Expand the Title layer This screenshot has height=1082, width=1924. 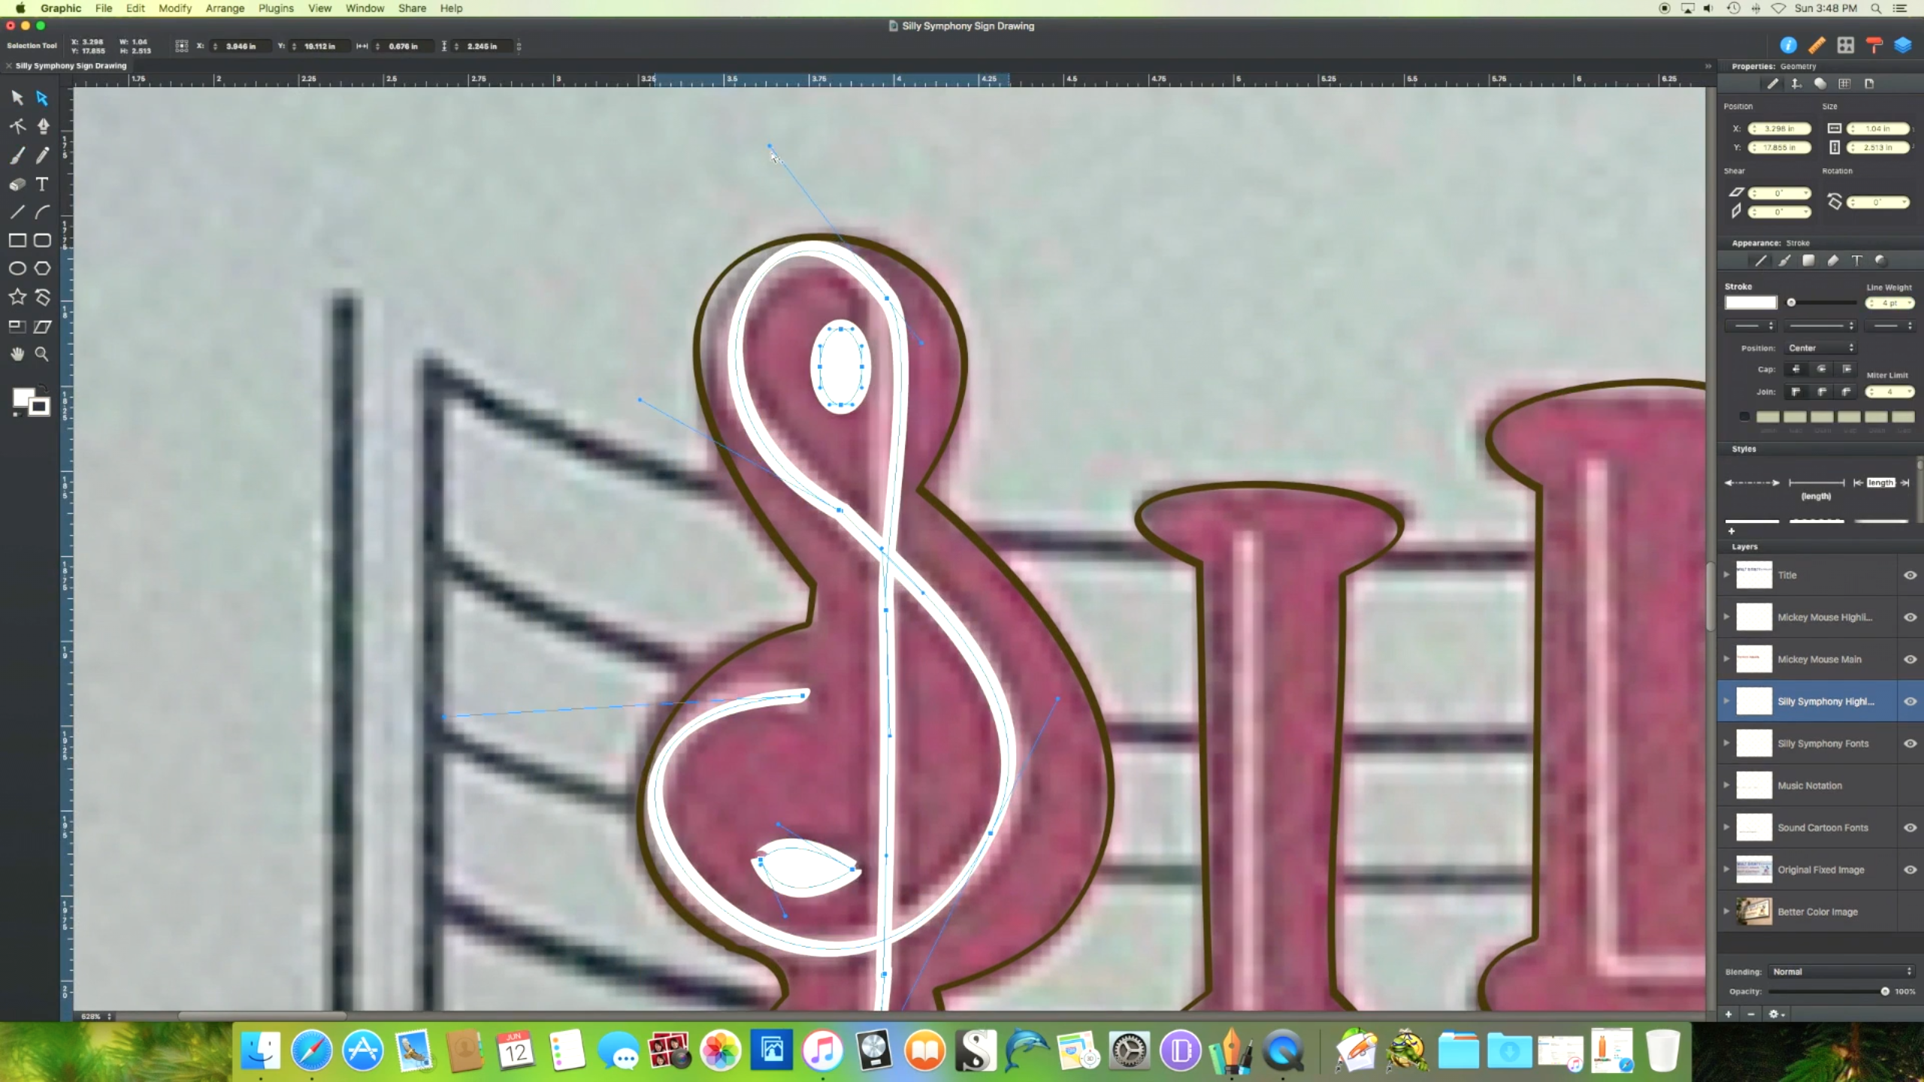click(x=1726, y=575)
